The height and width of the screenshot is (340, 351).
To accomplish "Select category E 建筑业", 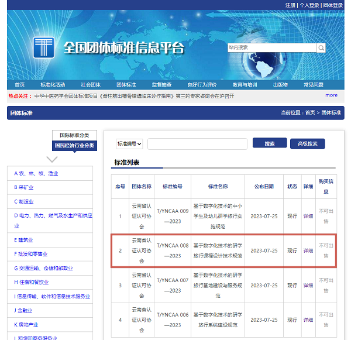I will [23, 240].
